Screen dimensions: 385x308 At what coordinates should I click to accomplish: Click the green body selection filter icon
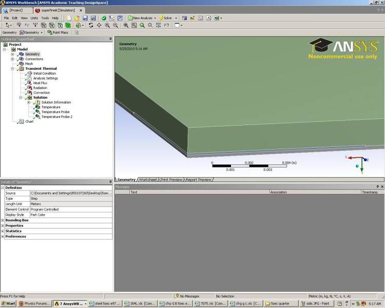pyautogui.click(x=68, y=25)
